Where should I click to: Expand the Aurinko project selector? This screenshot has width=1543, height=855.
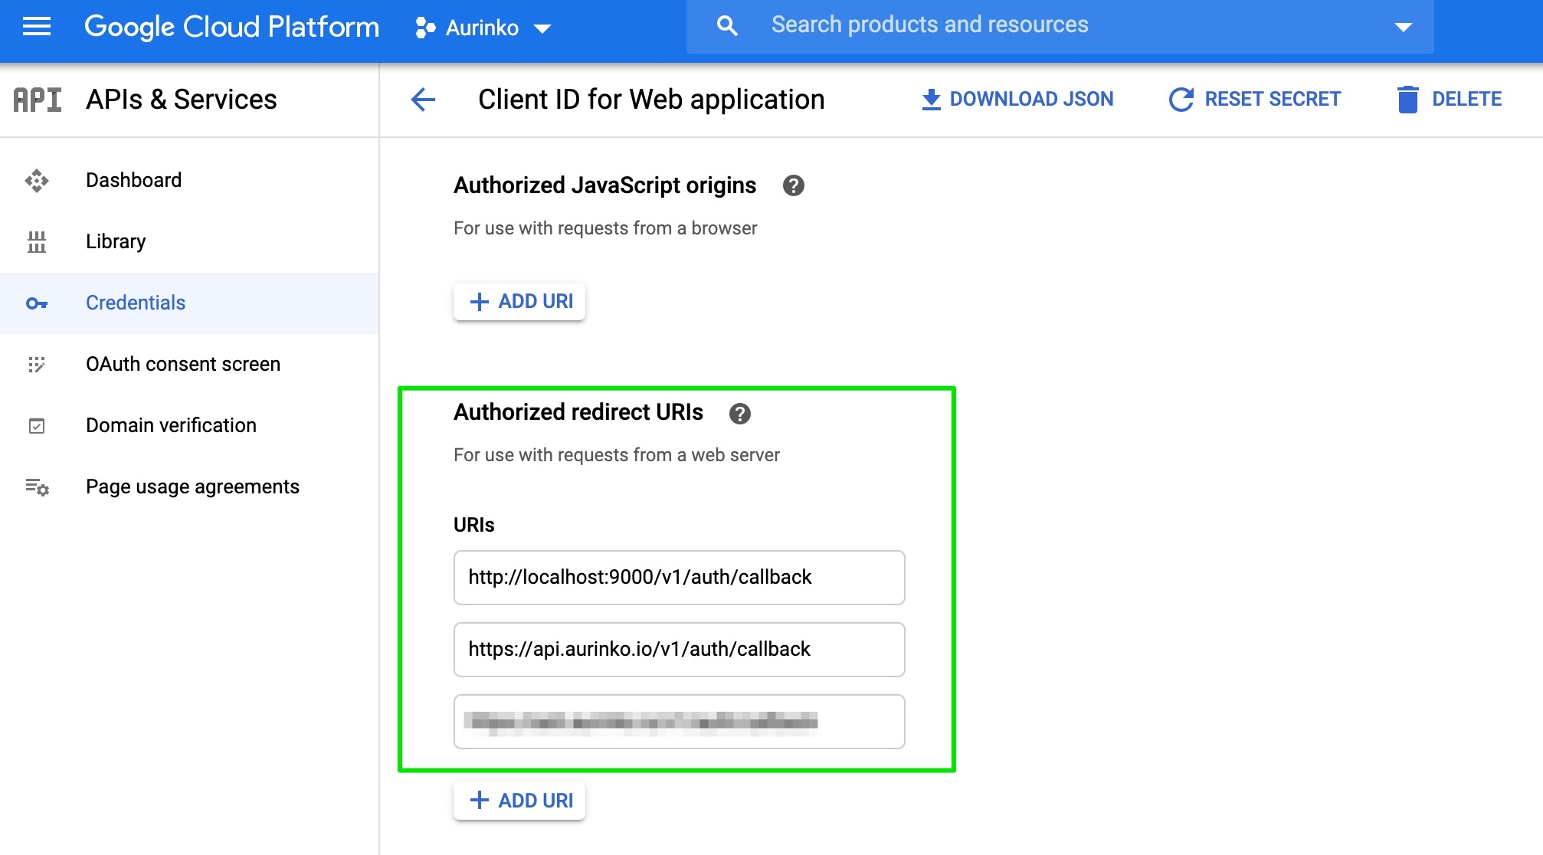coord(483,28)
